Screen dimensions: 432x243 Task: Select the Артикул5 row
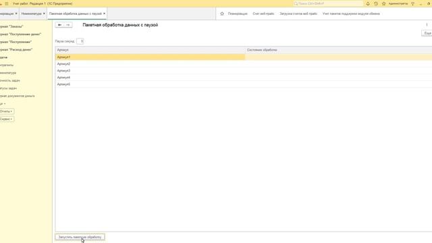coord(244,84)
